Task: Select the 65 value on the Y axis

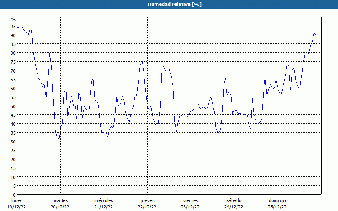Action: point(13,80)
